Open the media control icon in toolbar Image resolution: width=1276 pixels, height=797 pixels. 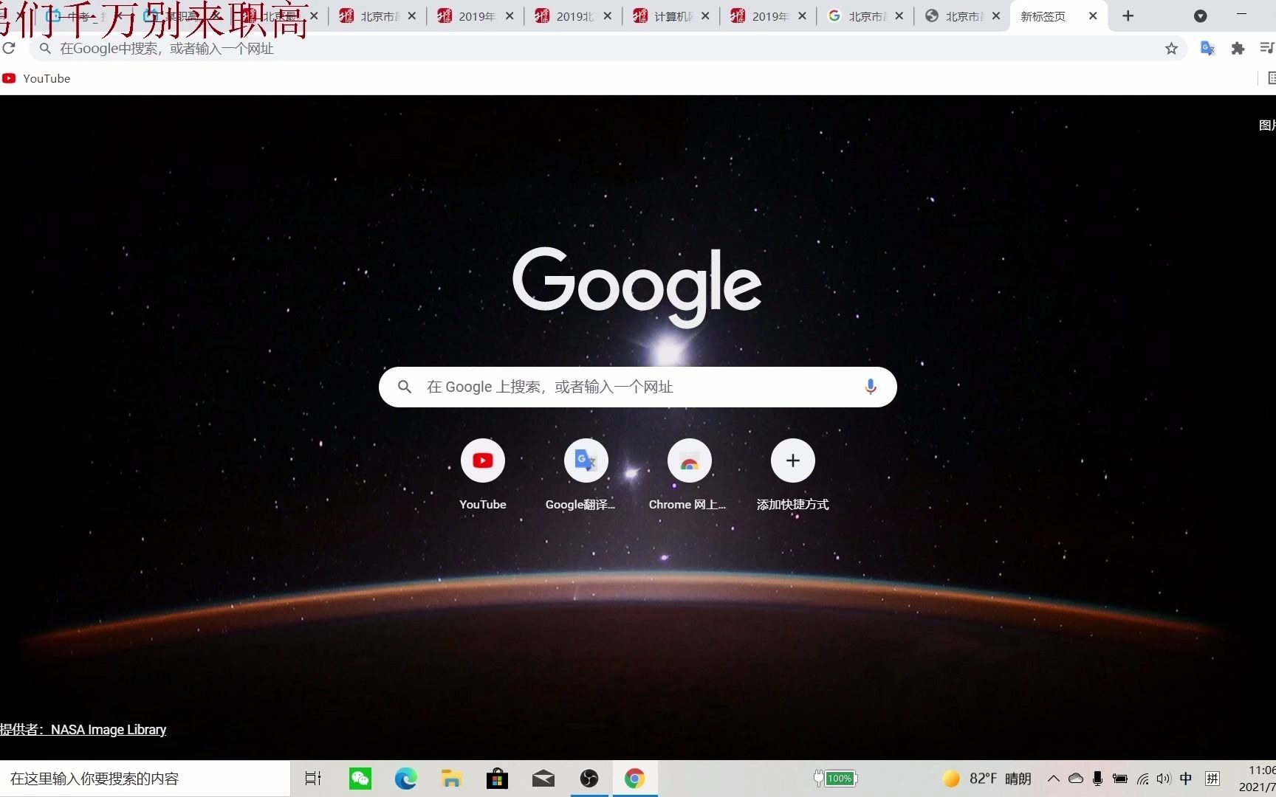1267,49
